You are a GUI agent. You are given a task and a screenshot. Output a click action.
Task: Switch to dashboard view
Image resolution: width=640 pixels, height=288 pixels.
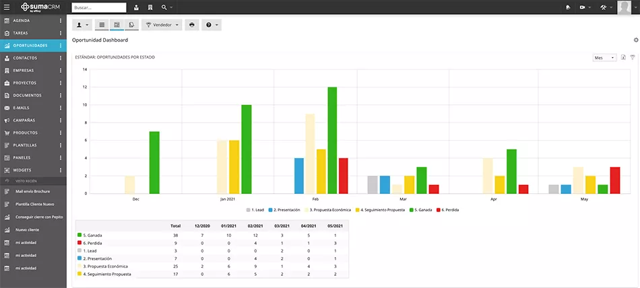(117, 25)
